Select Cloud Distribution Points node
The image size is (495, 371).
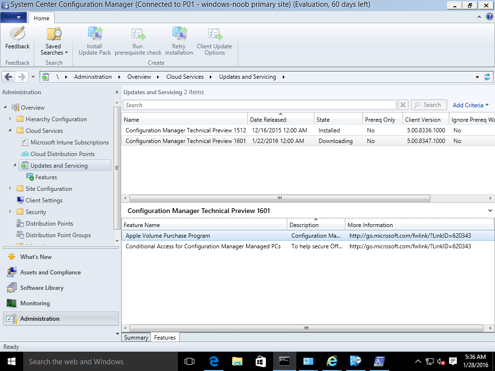pyautogui.click(x=62, y=154)
